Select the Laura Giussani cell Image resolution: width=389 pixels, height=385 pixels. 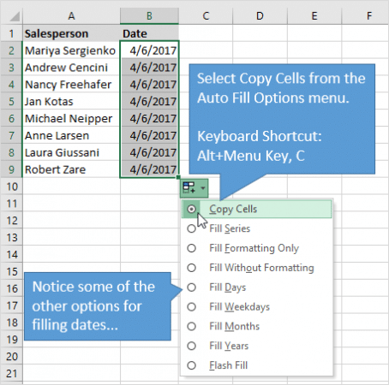[x=71, y=152]
